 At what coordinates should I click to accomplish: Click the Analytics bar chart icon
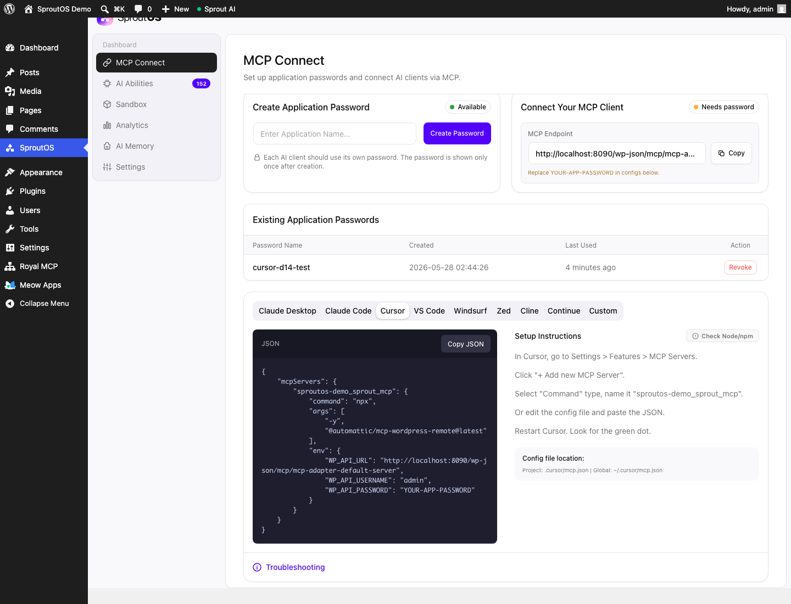coord(107,125)
